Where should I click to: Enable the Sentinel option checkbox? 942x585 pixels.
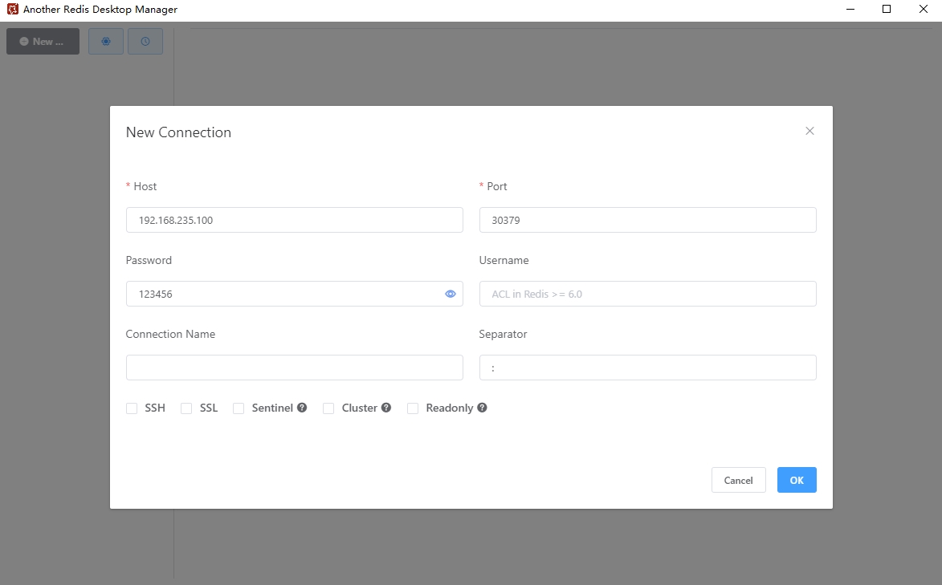(239, 408)
